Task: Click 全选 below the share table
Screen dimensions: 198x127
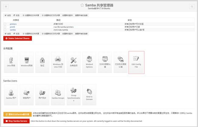Action: 8,34
